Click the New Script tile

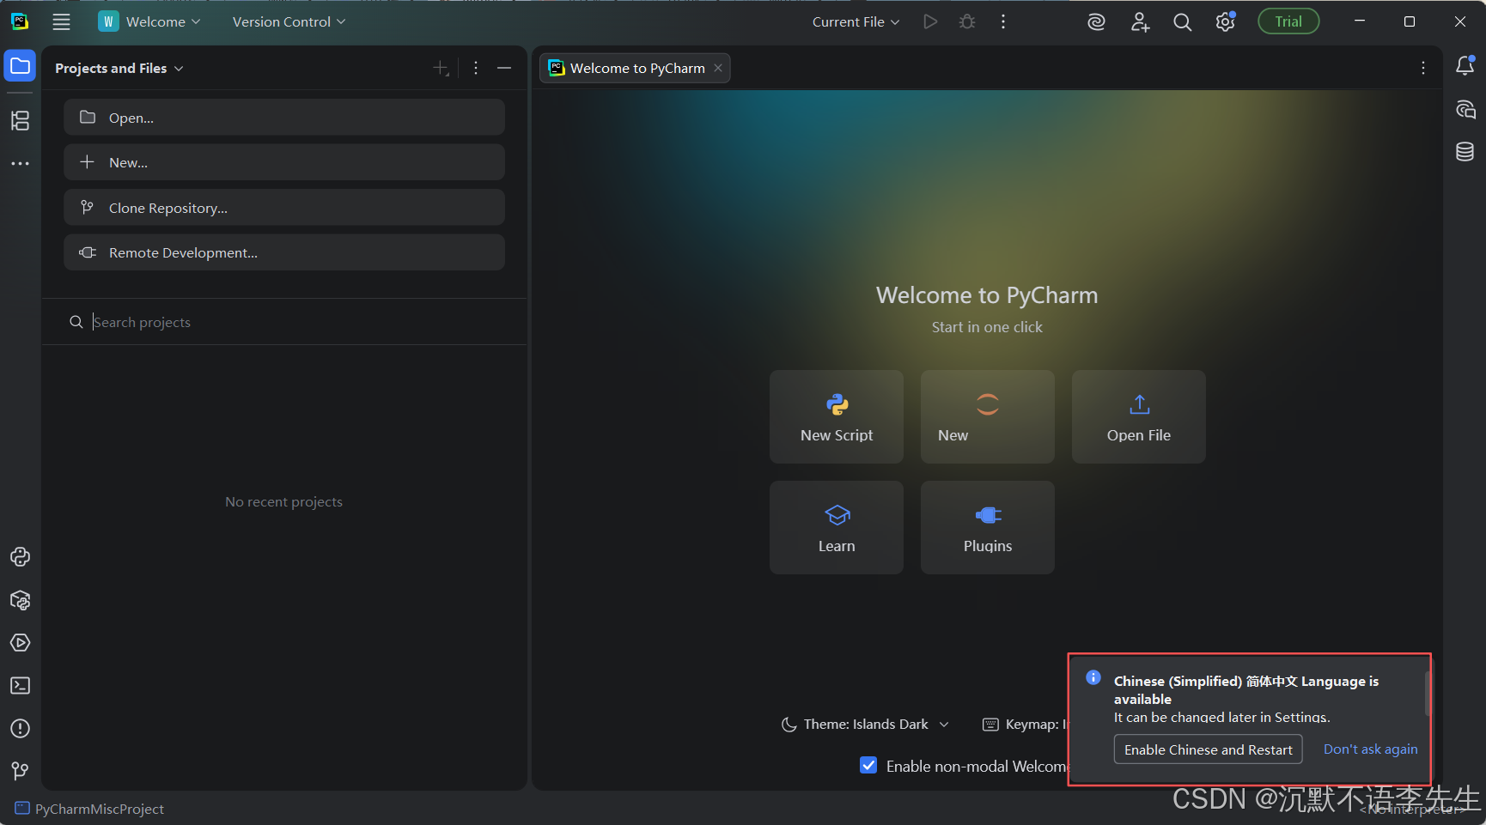pos(837,417)
